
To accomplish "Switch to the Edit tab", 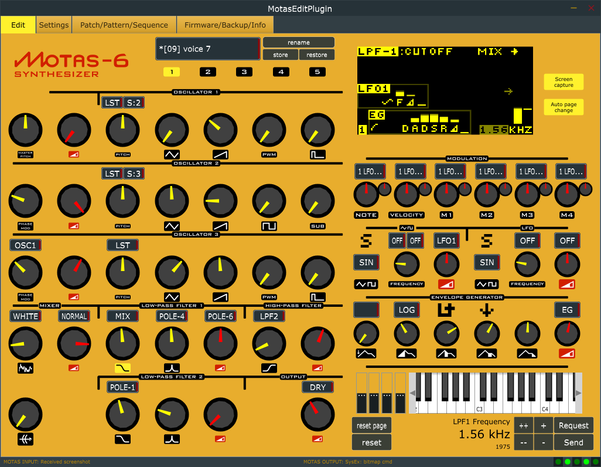I will point(18,25).
